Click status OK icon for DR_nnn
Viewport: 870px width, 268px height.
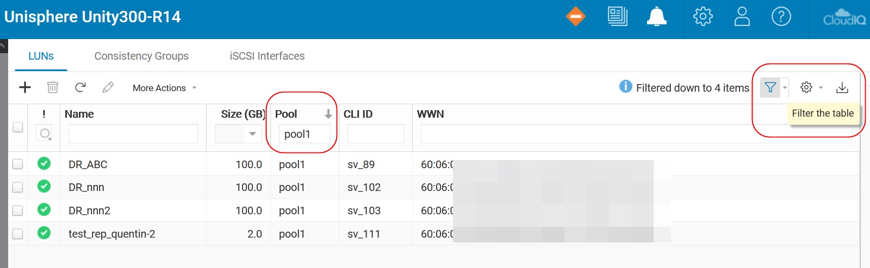44,186
